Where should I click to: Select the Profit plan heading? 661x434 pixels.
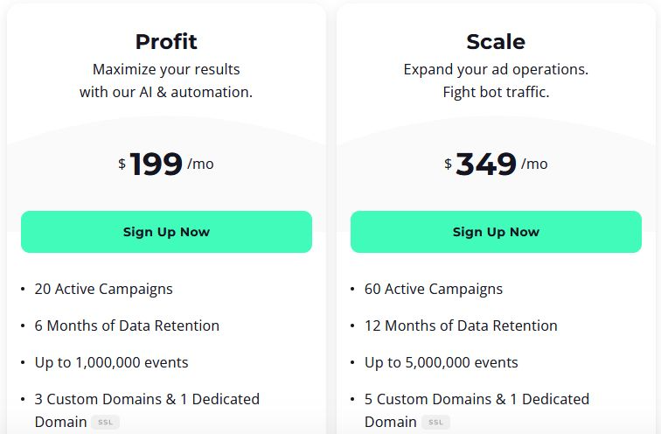166,42
